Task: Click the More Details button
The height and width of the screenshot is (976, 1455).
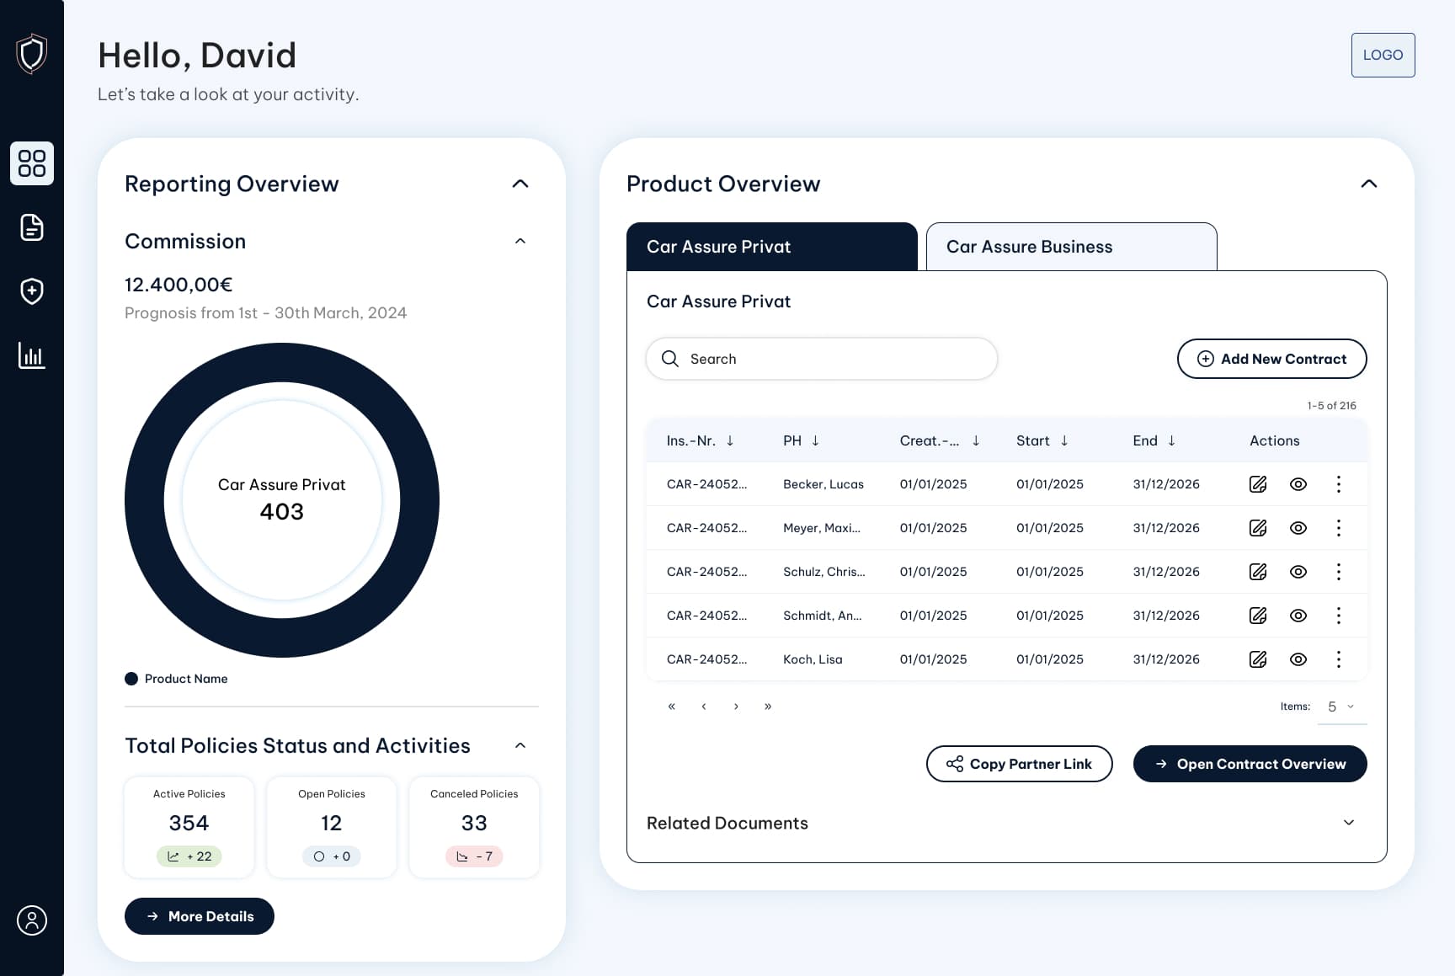Action: pos(199,916)
